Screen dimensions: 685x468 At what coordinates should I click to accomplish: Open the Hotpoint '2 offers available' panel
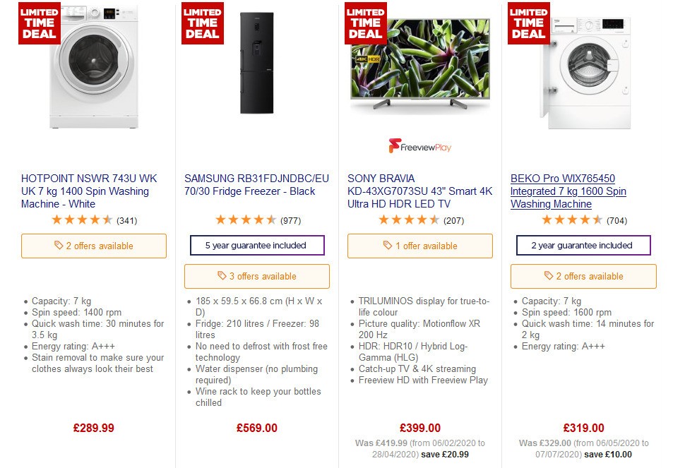94,246
